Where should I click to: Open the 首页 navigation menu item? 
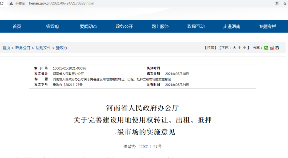17,26
